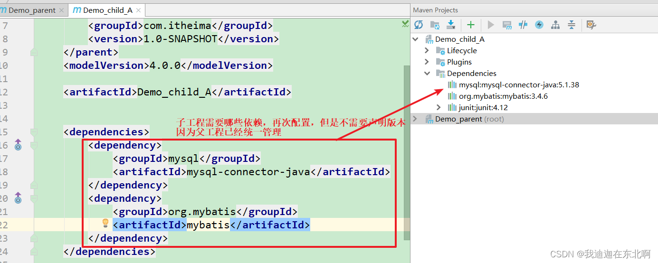Expand the Demo_parent (root) node
Screen dimensions: 658x263
tap(416, 119)
